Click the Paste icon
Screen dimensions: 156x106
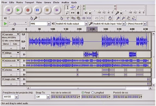78,18
